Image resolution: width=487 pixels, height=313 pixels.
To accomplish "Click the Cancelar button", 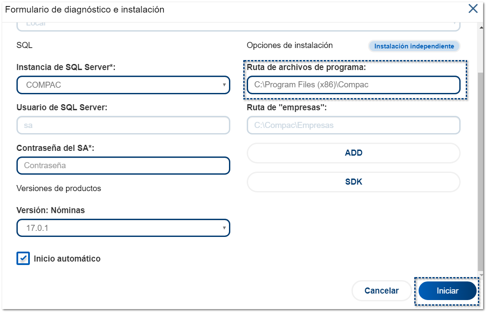I will tap(381, 291).
